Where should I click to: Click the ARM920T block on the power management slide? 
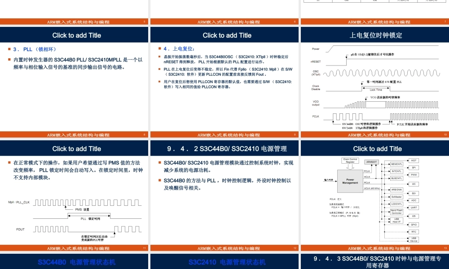[x=372, y=162]
